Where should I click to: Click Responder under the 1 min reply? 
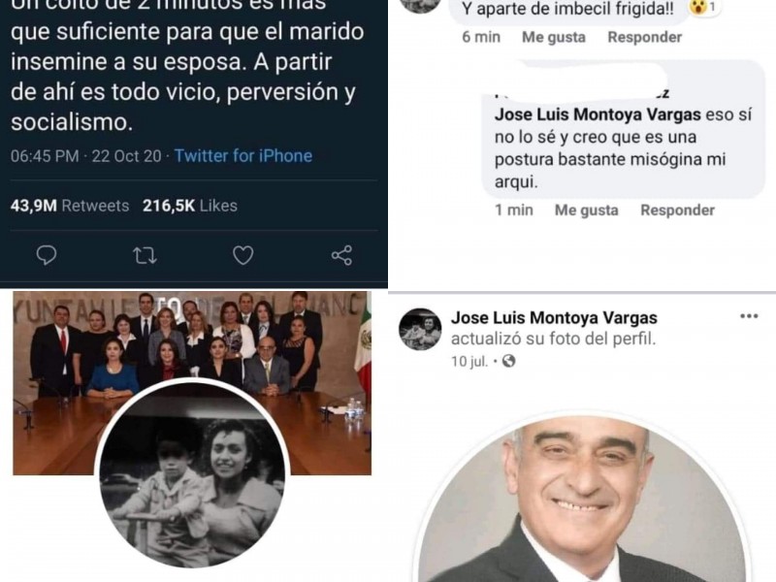point(677,210)
